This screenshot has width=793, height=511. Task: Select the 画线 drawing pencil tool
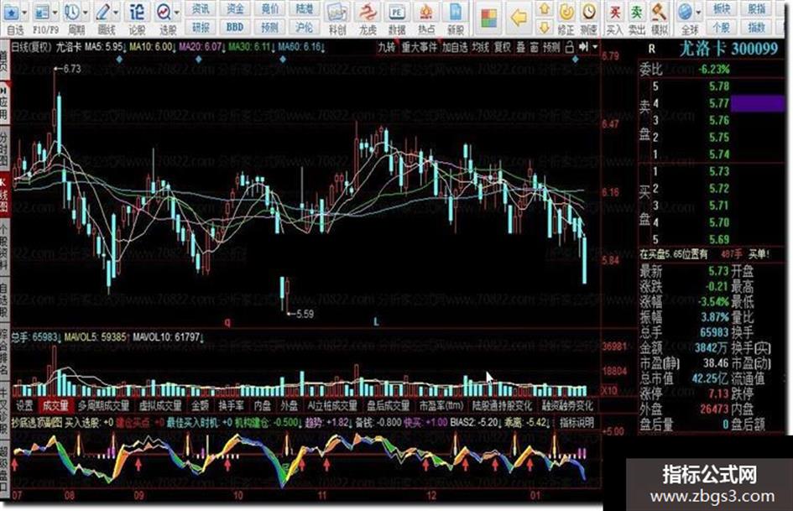click(103, 13)
